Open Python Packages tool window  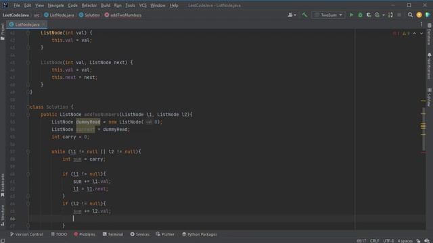pos(200,234)
